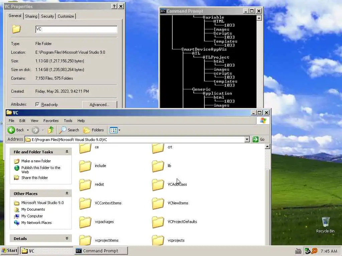
Task: Go to Microsoft Visual Studio 9.0 in Other Places
Action: pyautogui.click(x=42, y=203)
